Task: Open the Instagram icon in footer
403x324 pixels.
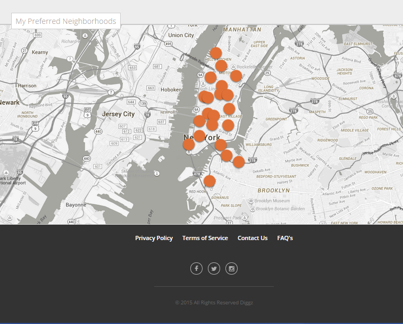Action: pyautogui.click(x=231, y=269)
